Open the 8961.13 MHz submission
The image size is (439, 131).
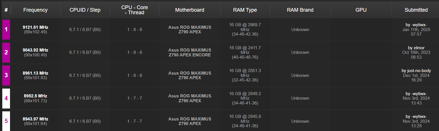point(35,73)
